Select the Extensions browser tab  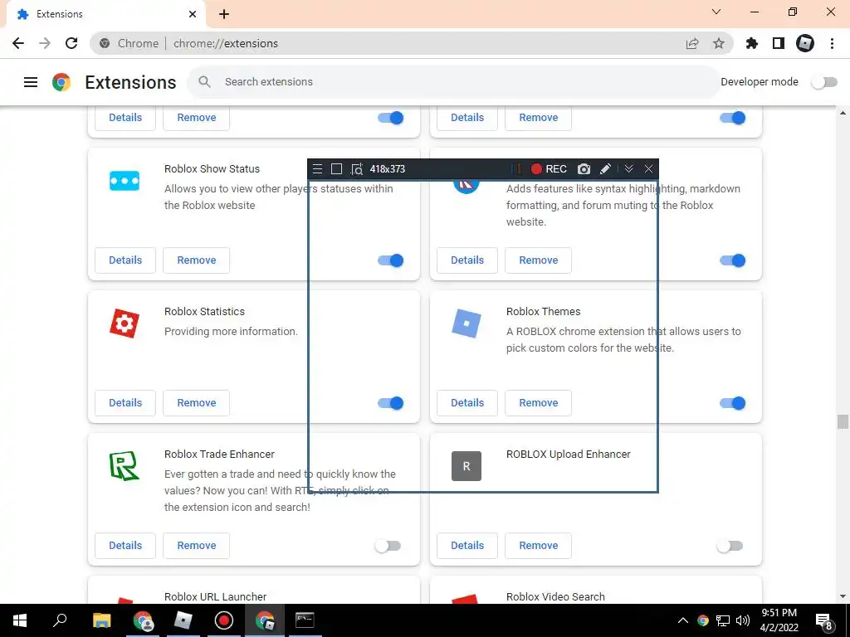pyautogui.click(x=105, y=14)
